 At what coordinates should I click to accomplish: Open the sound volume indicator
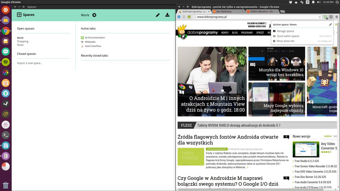[319, 2]
